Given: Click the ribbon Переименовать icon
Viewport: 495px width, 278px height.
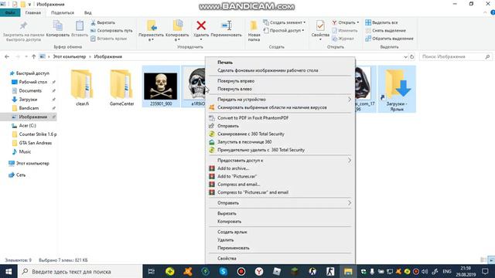Looking at the screenshot, I should (226, 25).
